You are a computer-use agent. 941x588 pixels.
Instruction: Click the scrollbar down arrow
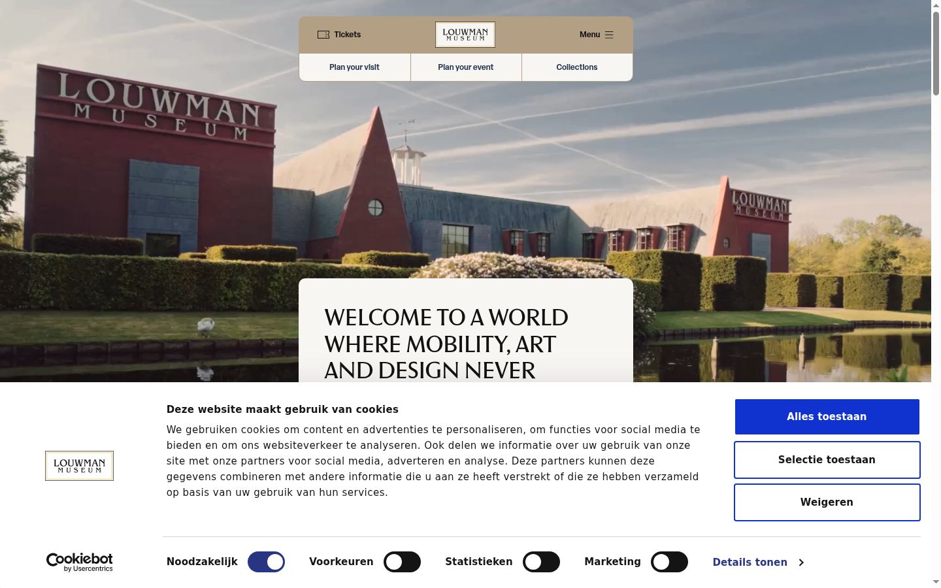point(936,582)
